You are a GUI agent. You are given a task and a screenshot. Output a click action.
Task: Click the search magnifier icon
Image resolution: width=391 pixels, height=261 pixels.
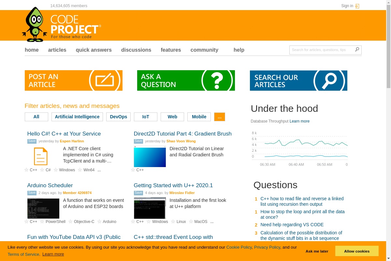pos(357,49)
